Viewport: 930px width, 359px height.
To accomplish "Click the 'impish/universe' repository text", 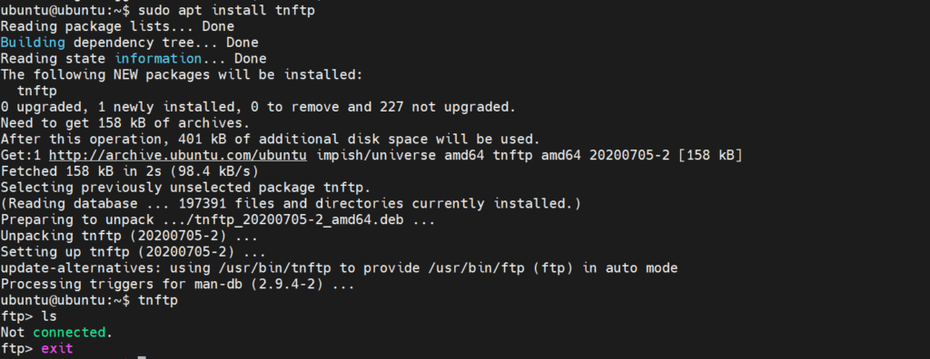I will pyautogui.click(x=377, y=155).
